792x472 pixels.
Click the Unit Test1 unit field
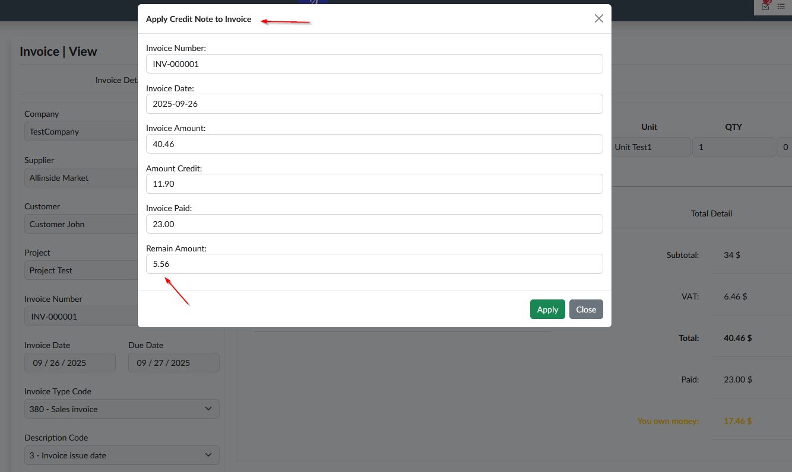pos(651,147)
